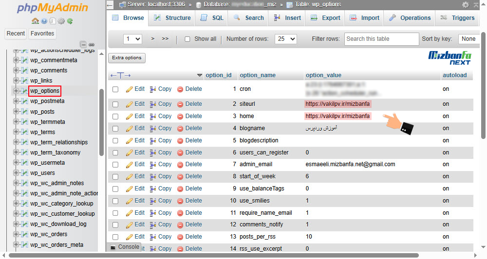Image resolution: width=487 pixels, height=259 pixels.
Task: Click the Console icon at bottom
Action: (x=113, y=247)
